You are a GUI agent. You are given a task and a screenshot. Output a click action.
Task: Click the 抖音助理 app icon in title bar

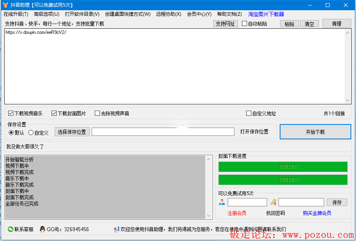(x=6, y=5)
